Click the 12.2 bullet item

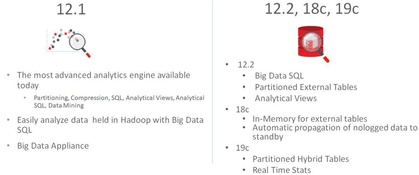tap(246, 64)
